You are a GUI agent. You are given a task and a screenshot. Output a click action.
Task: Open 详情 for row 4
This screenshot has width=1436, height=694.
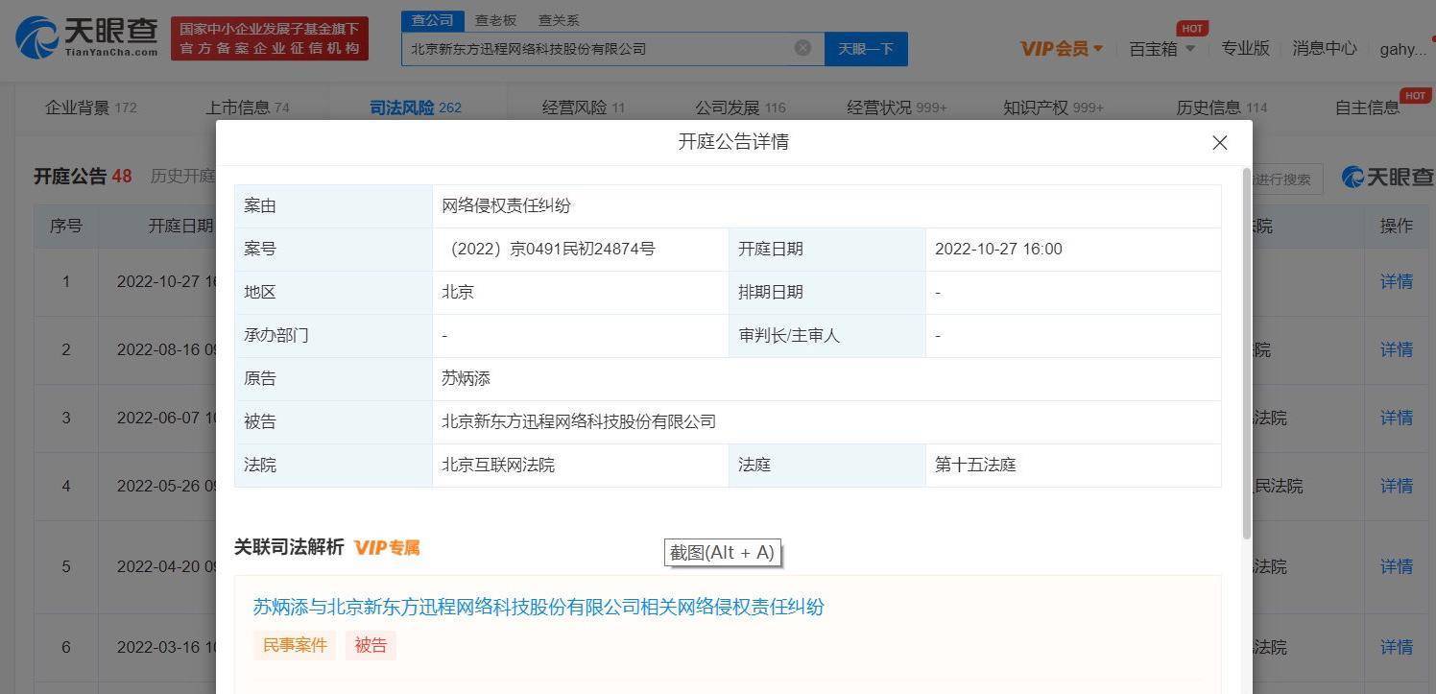[1397, 487]
